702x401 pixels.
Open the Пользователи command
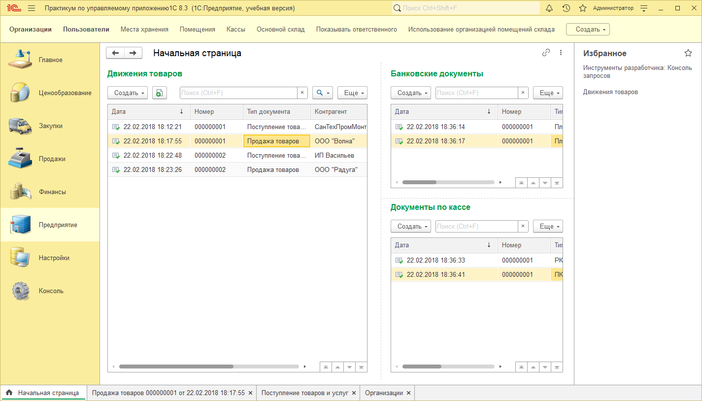coord(86,30)
